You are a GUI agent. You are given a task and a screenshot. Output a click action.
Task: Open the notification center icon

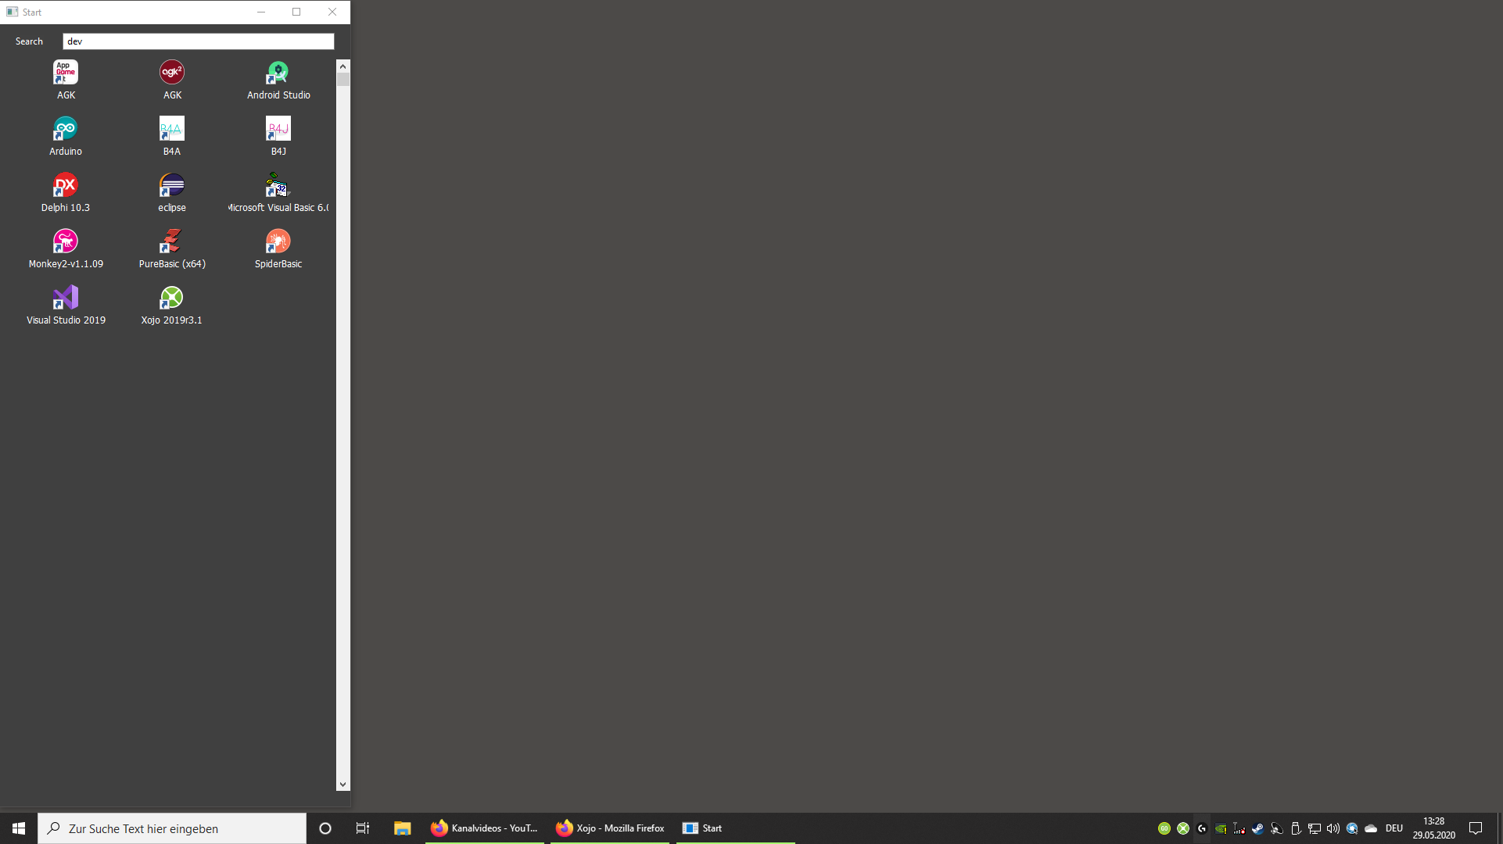point(1476,828)
